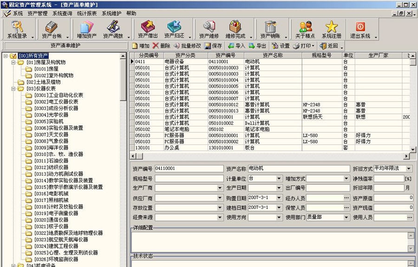The width and height of the screenshot is (418, 267).
Task: Collapse the [03]仪器仪表 node
Action: (13, 89)
